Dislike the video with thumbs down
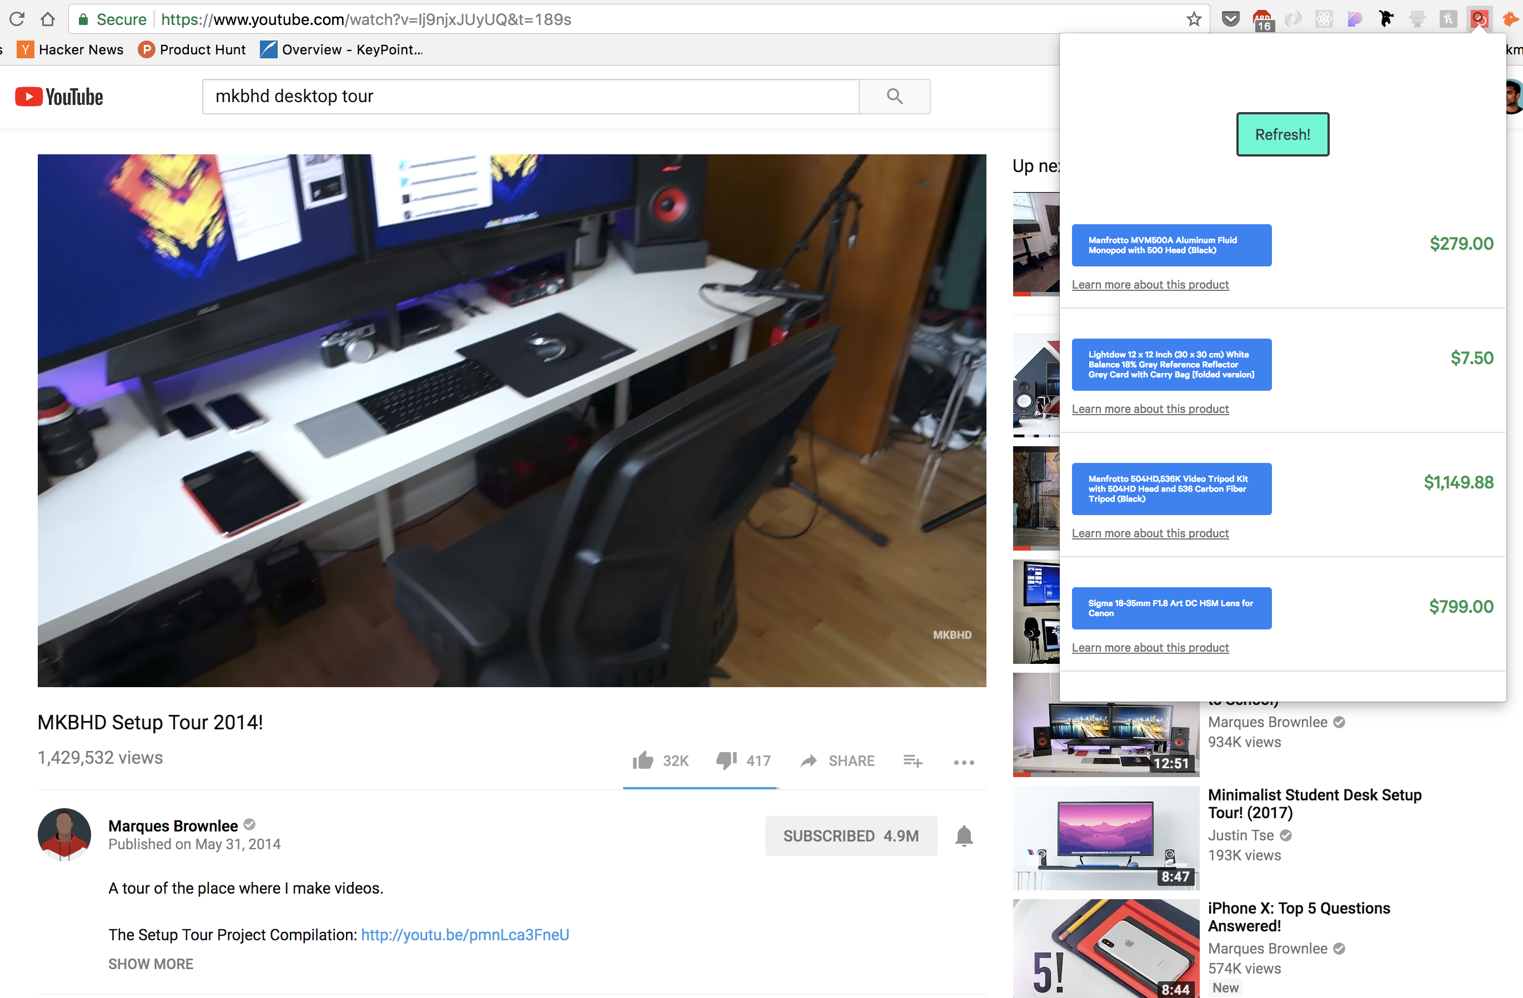The width and height of the screenshot is (1523, 998). [x=725, y=761]
